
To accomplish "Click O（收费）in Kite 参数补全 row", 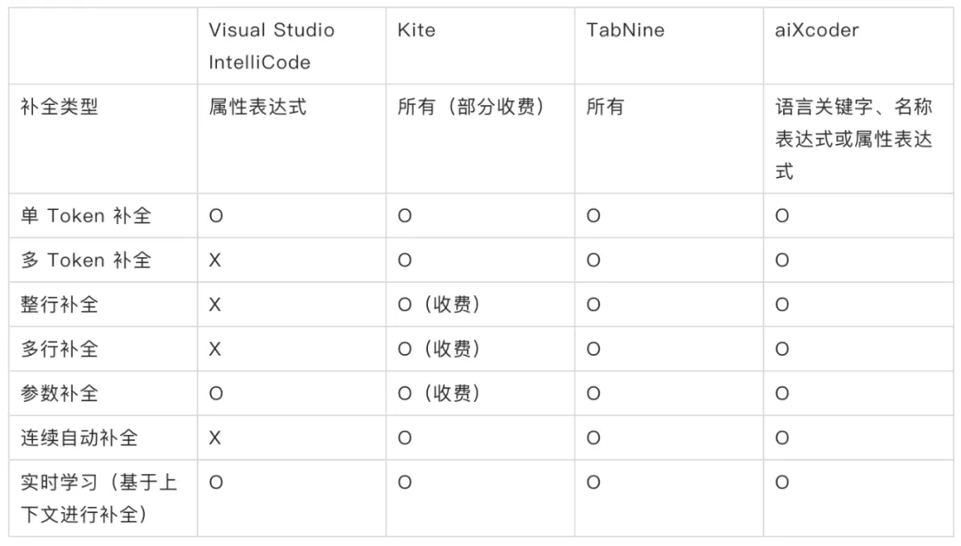I will click(439, 393).
